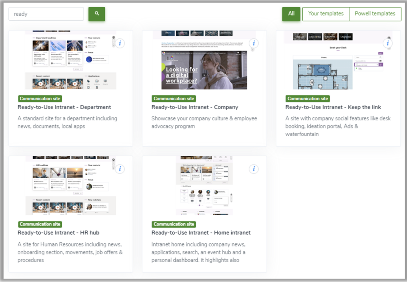Open Ready-to-Use Intranet - Department template
The image size is (407, 282).
pyautogui.click(x=64, y=107)
